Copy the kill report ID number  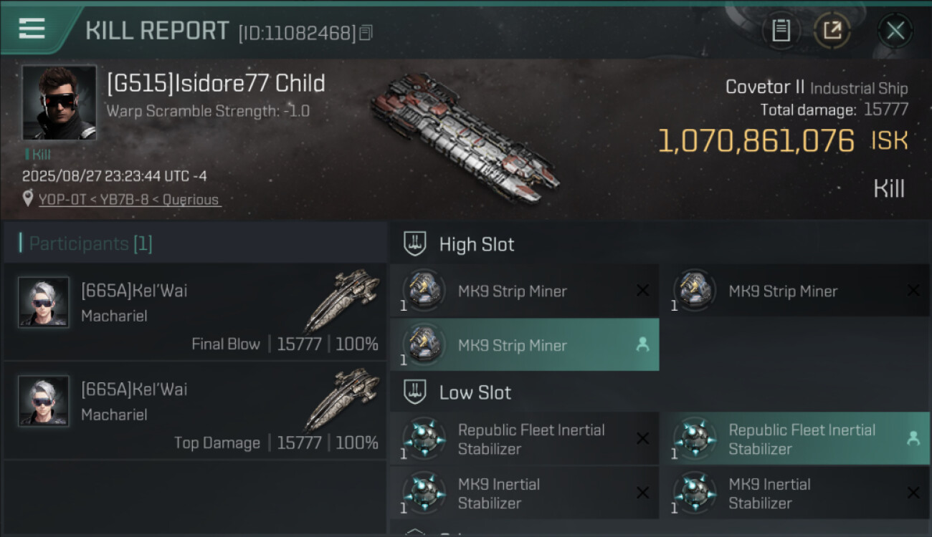pyautogui.click(x=366, y=33)
